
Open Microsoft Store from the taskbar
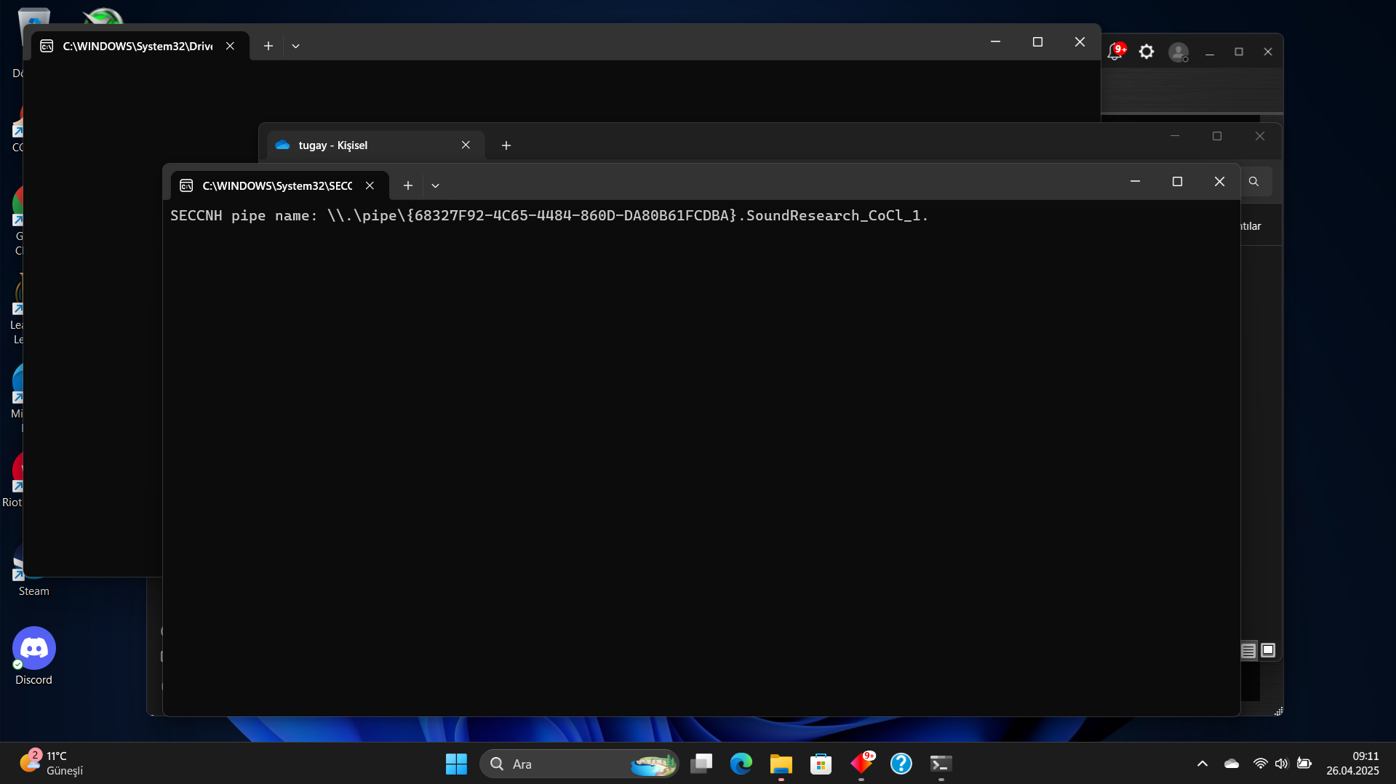click(821, 764)
